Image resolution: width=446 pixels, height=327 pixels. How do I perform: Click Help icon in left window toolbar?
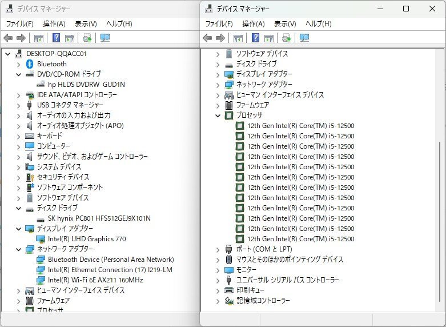pyautogui.click(x=57, y=38)
